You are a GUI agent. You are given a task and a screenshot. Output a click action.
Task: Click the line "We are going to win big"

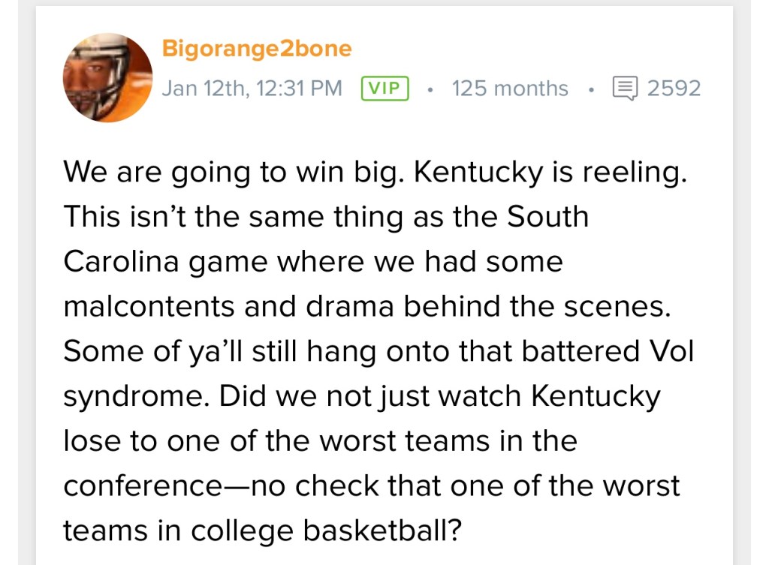click(x=234, y=173)
